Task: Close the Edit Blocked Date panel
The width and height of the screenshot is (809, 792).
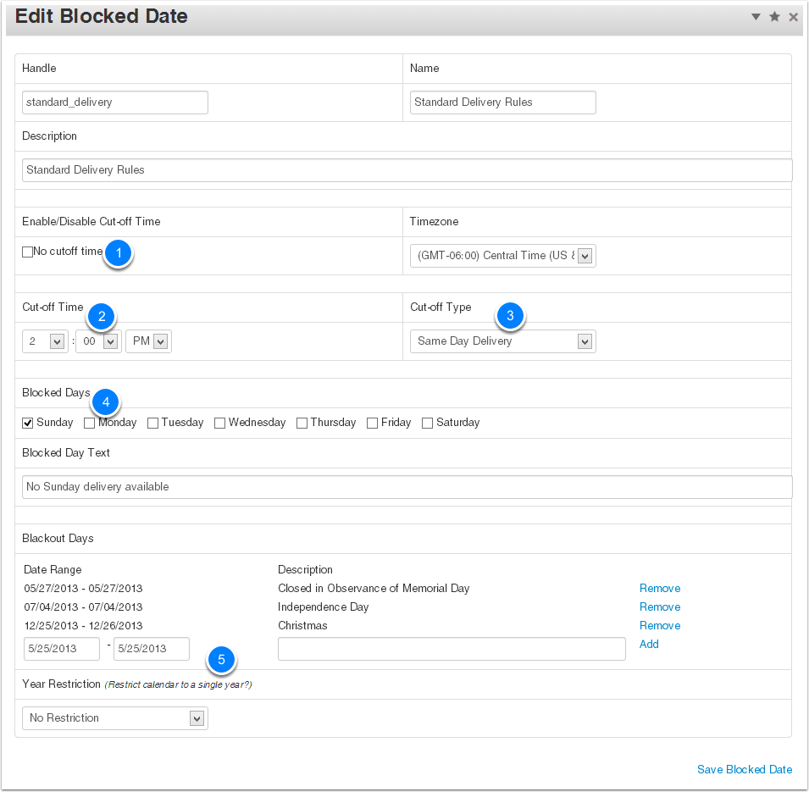Action: (794, 17)
